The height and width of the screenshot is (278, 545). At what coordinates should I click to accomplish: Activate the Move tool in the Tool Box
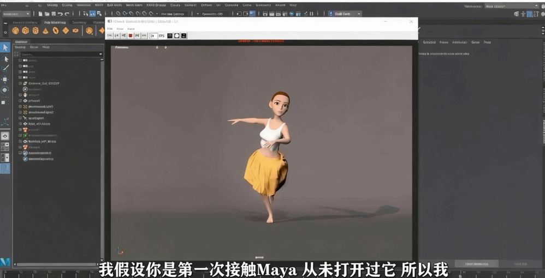pos(5,80)
